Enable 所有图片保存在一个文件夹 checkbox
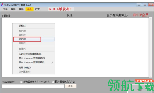 tap(21, 82)
